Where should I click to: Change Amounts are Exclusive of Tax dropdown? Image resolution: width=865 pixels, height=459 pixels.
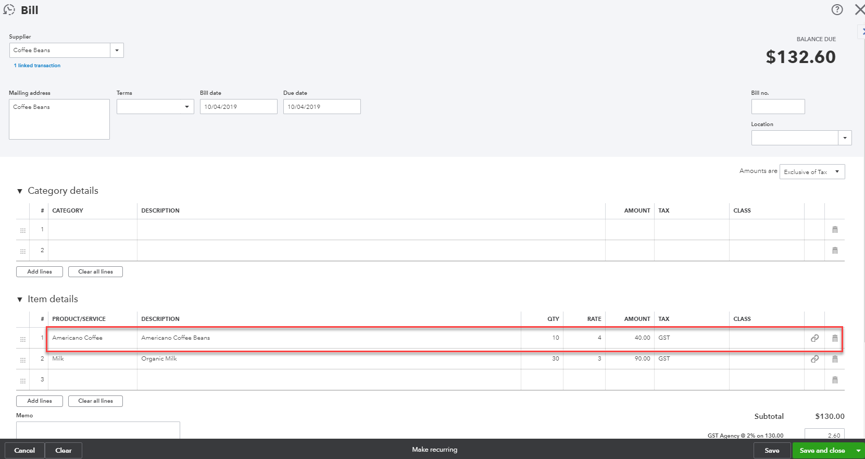tap(812, 172)
